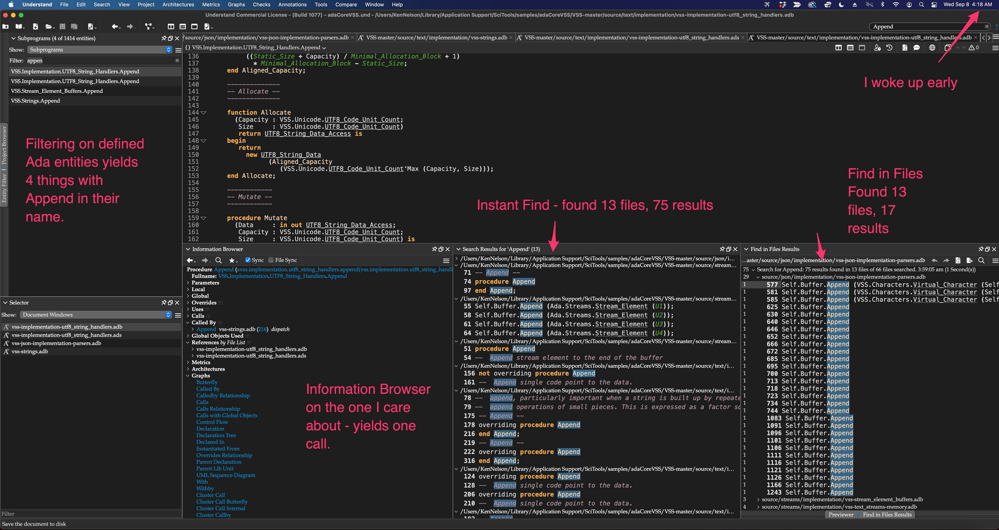Click the Find in Files previous result arrow
The width and height of the screenshot is (999, 530).
point(935,260)
